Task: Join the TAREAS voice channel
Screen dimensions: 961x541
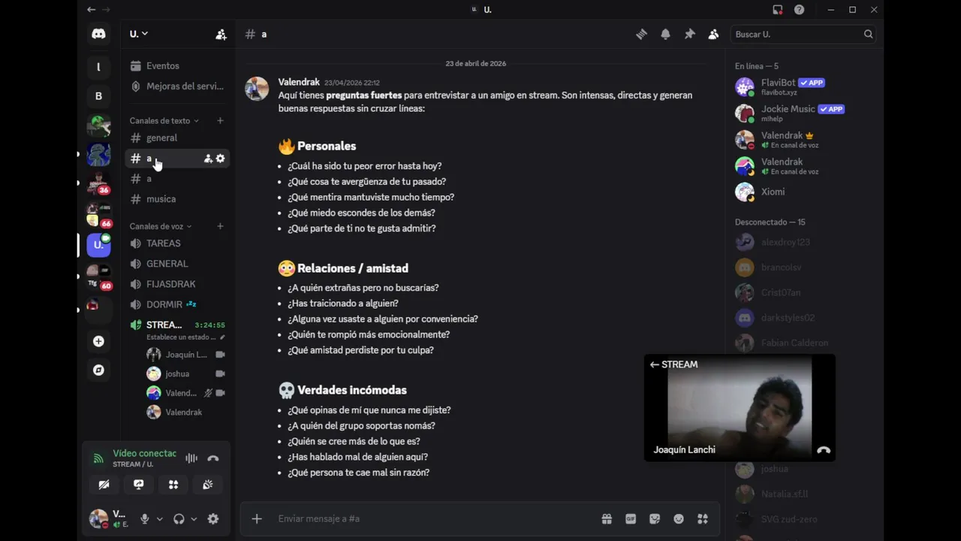Action: (177, 243)
